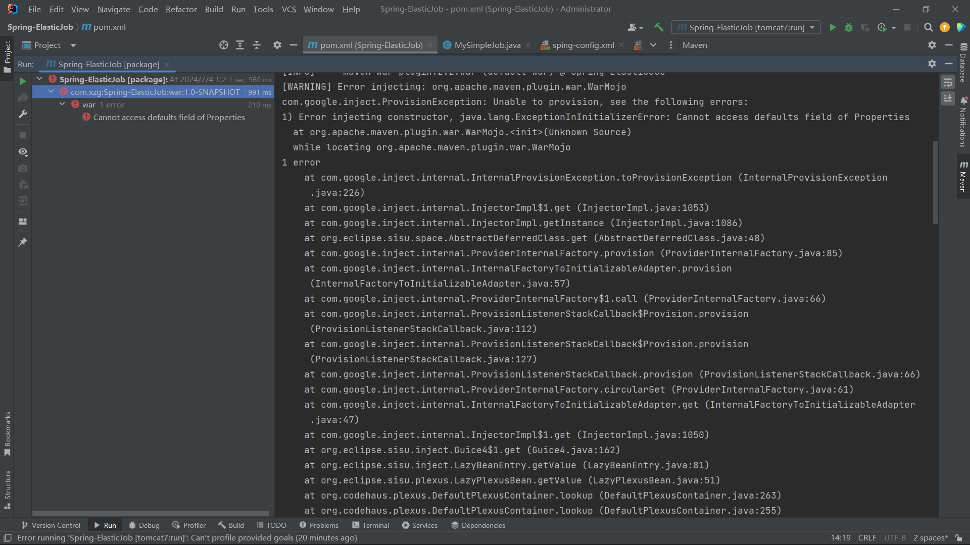Collapse the Spring-ElasticJob [package] root node
The height and width of the screenshot is (545, 970).
[39, 79]
